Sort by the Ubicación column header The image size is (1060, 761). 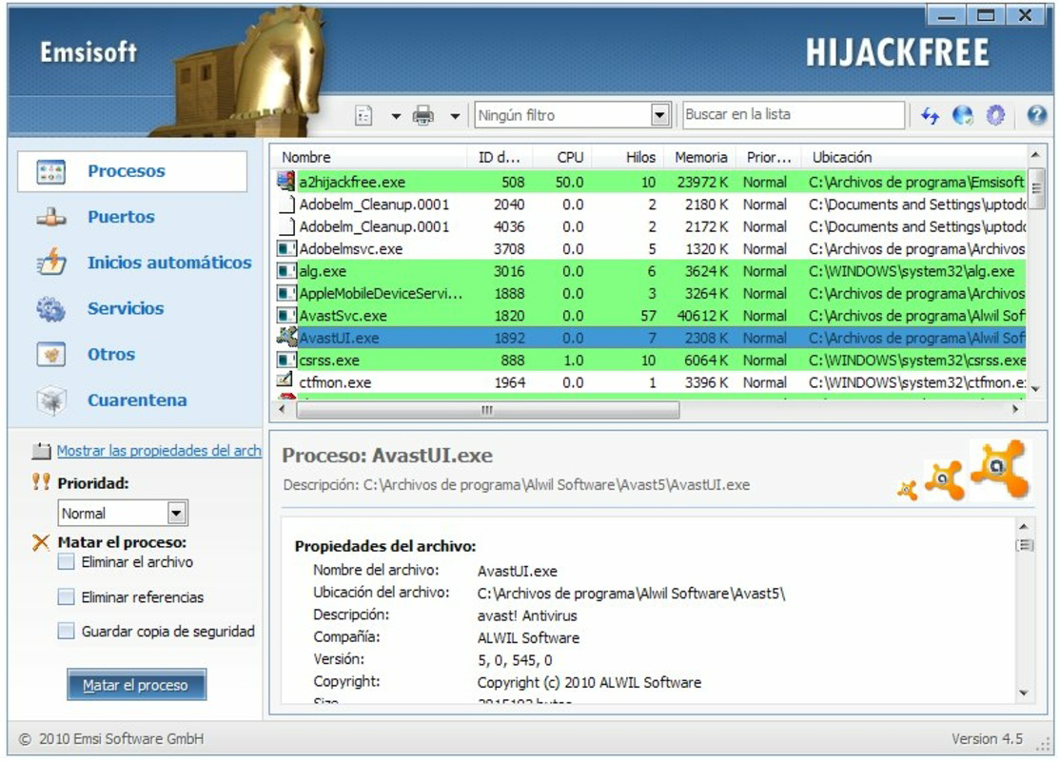tap(913, 158)
